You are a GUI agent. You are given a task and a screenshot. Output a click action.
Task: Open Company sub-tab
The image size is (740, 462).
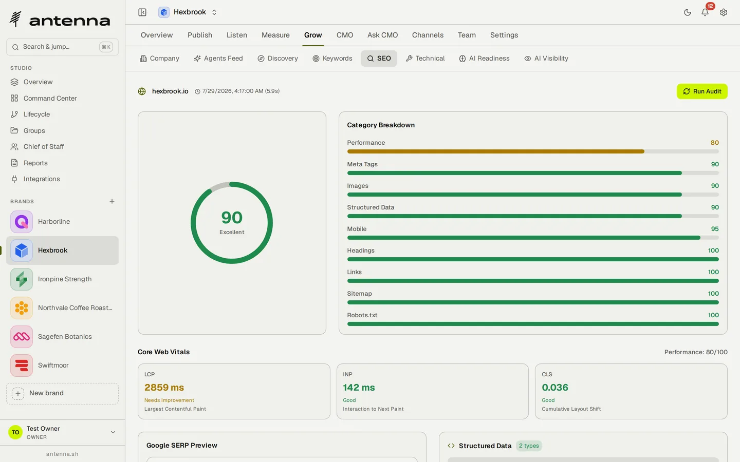[x=159, y=59]
